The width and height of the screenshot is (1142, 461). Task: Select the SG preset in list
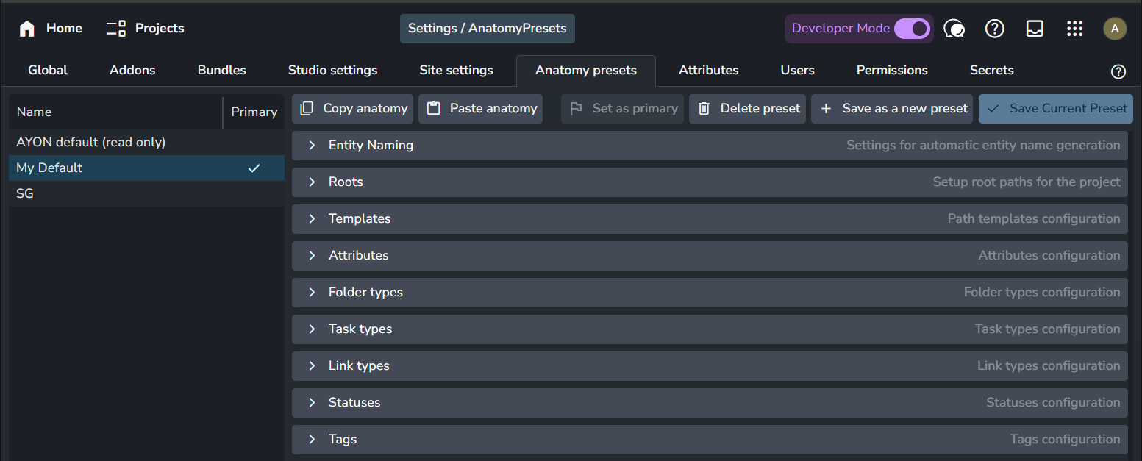[x=25, y=193]
